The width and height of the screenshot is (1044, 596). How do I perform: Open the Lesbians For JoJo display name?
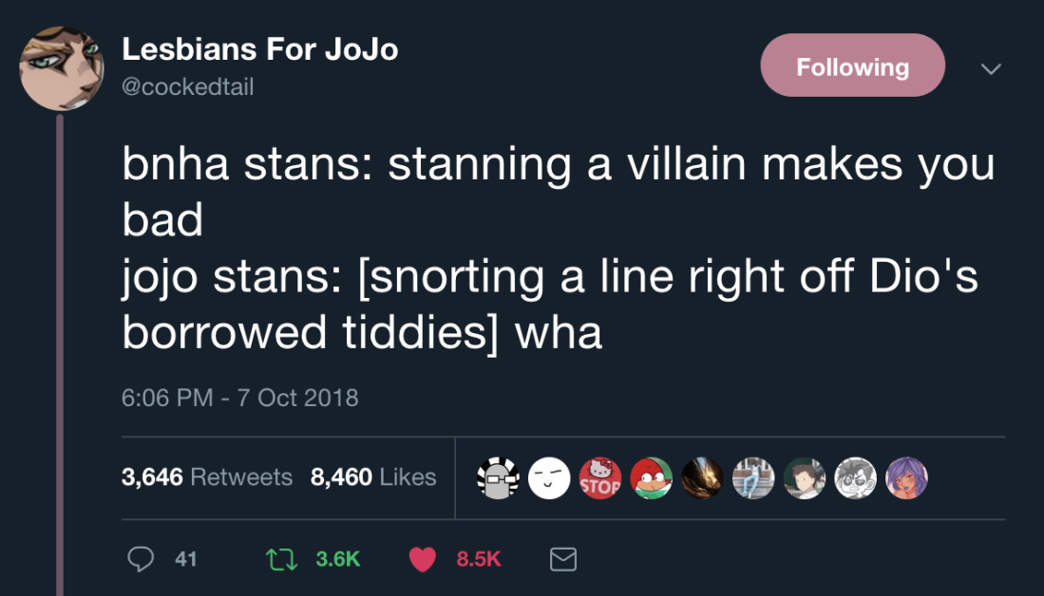coord(260,49)
